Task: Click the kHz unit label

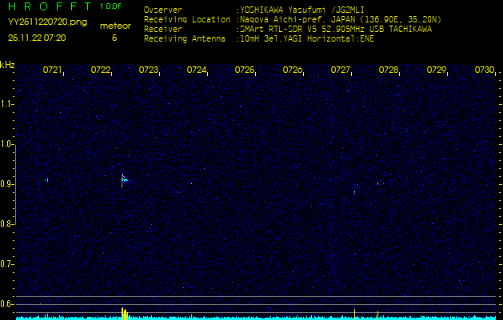Action: 7,65
